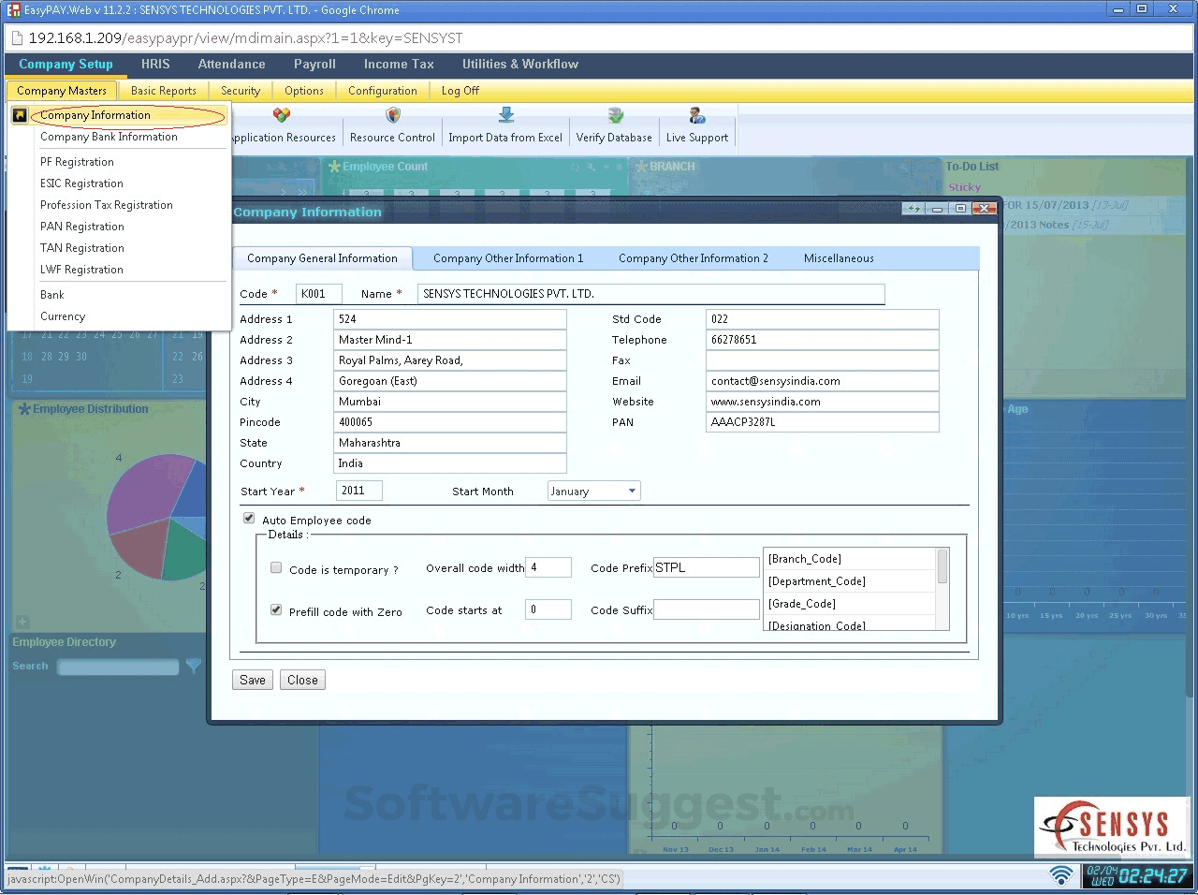This screenshot has width=1198, height=895.
Task: Click the Close button beside Save
Action: (302, 681)
